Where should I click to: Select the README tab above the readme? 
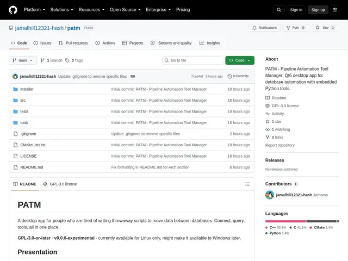pos(25,184)
